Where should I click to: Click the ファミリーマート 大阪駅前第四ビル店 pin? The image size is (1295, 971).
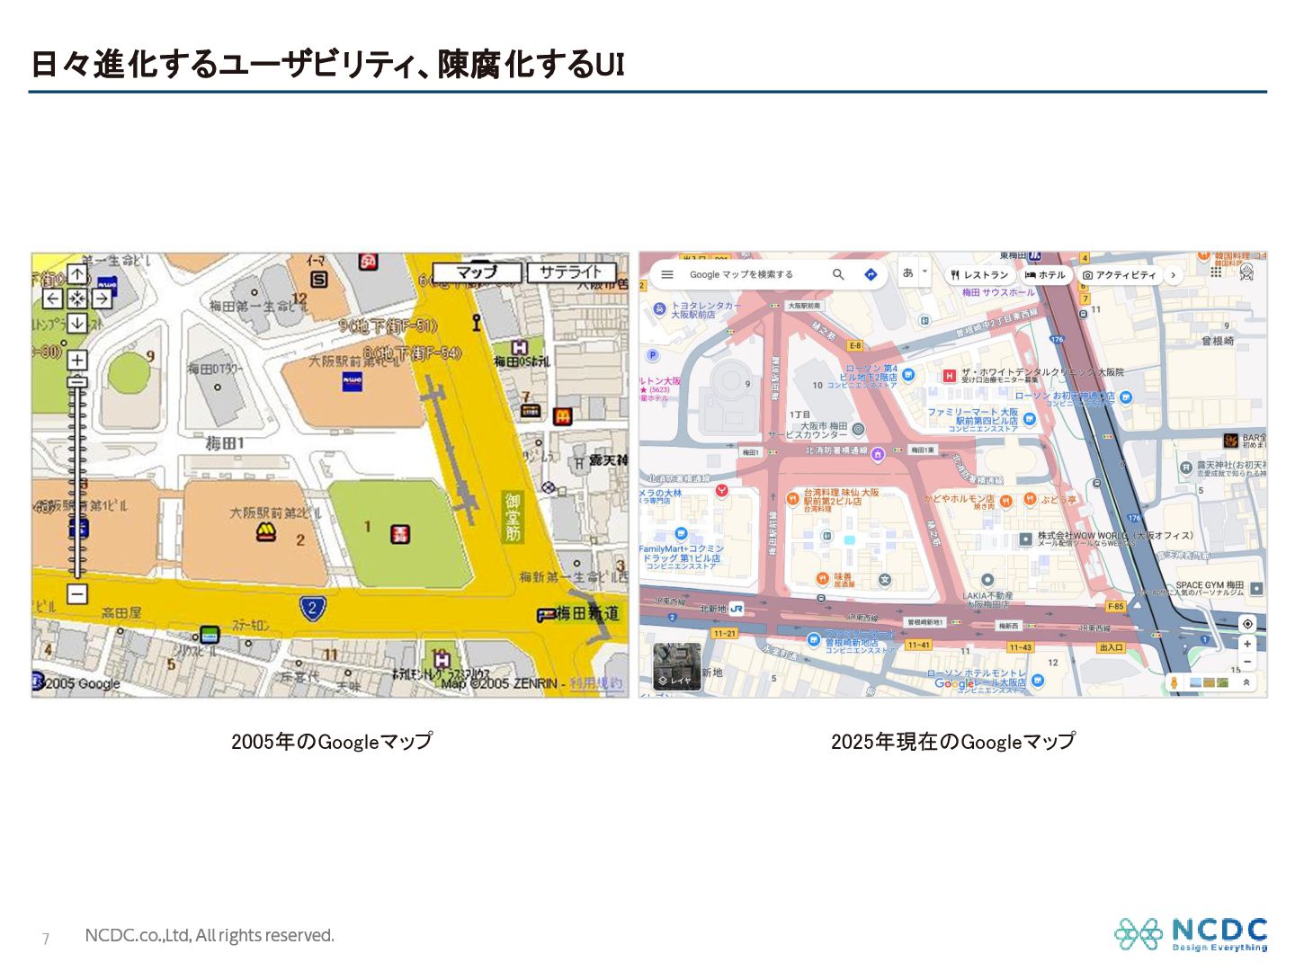pos(1030,419)
